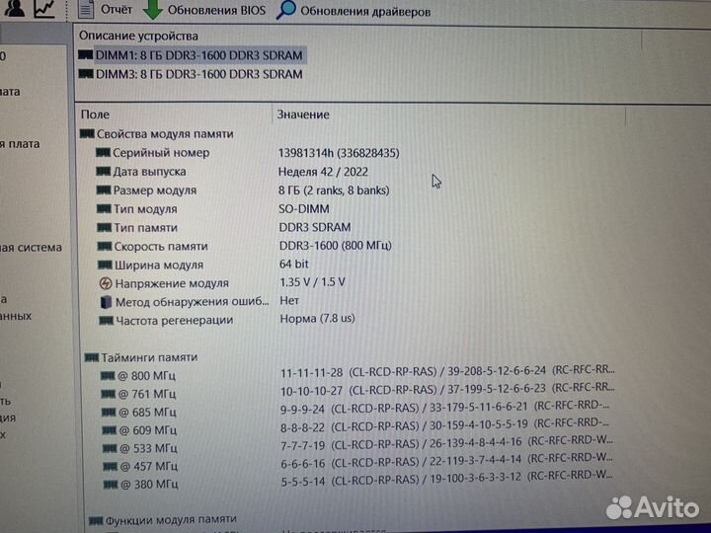The image size is (711, 533).
Task: Select voltage value 1.35 V / 1.5 V
Action: click(312, 282)
